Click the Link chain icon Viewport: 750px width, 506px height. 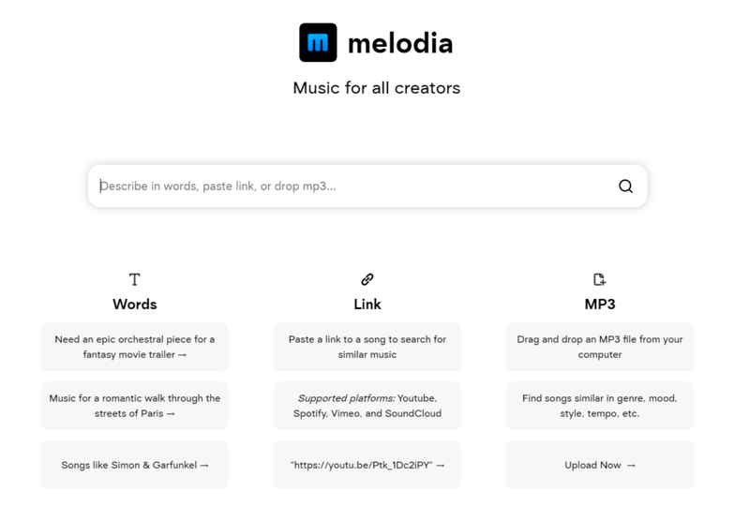pos(367,279)
